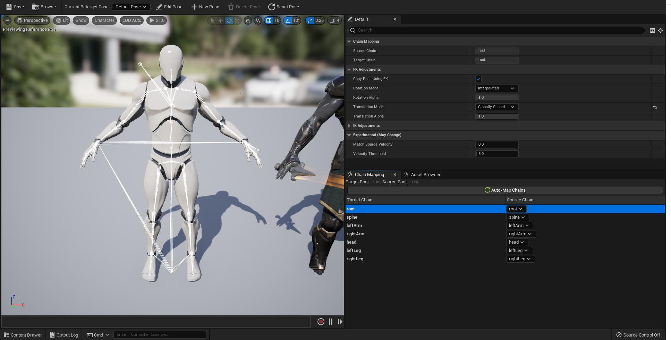Open the Character viewport menu
This screenshot has height=340, width=671.
click(x=104, y=20)
